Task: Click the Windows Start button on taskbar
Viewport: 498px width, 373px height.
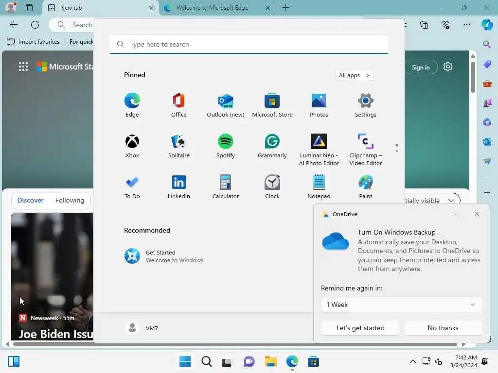Action: coord(185,361)
